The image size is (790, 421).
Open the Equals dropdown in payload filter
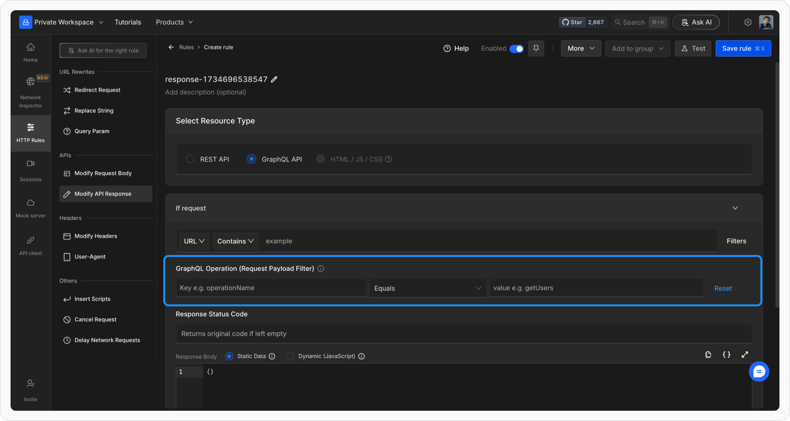tap(428, 288)
